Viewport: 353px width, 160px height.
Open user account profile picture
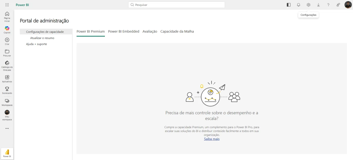coord(348,5)
